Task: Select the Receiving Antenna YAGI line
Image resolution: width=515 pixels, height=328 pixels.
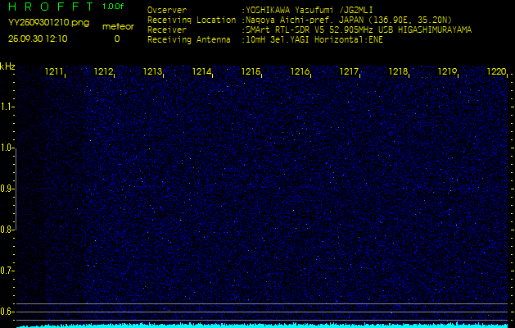Action: [264, 39]
